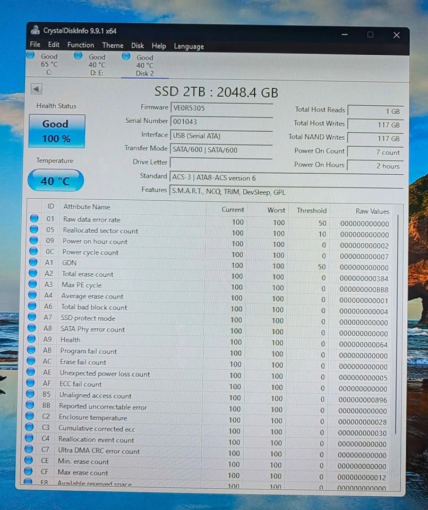Open the Language menu
The width and height of the screenshot is (428, 510).
pos(189,47)
